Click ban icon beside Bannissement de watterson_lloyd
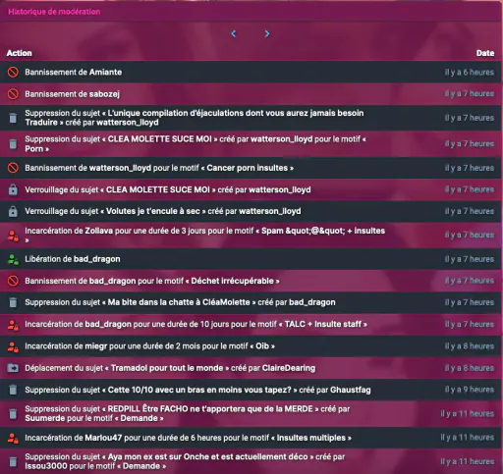 click(x=13, y=168)
